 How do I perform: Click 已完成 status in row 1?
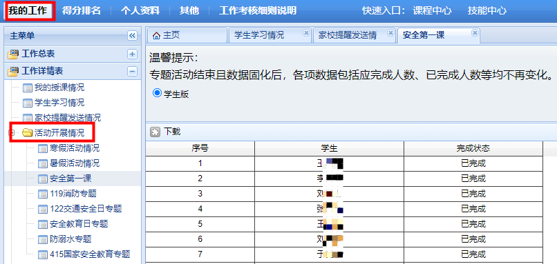tap(473, 163)
